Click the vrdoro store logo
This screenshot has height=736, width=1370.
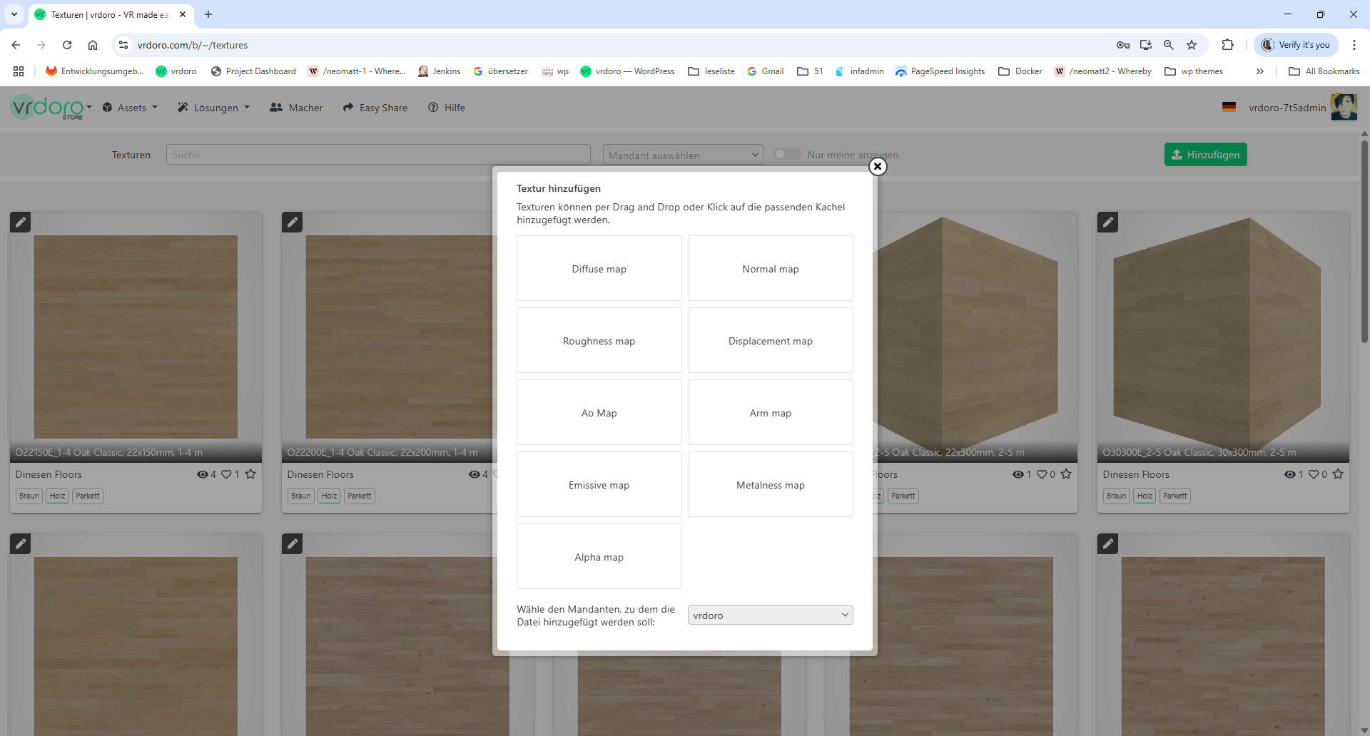pos(47,108)
